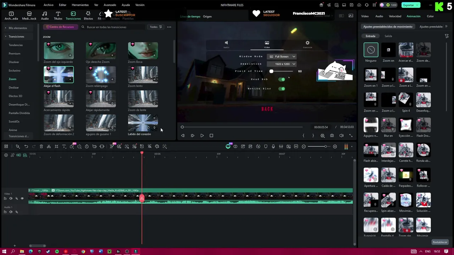Screen dimensions: 454x255
Task: Select the Zoom relámpago transition thumbnail
Action: 101,75
